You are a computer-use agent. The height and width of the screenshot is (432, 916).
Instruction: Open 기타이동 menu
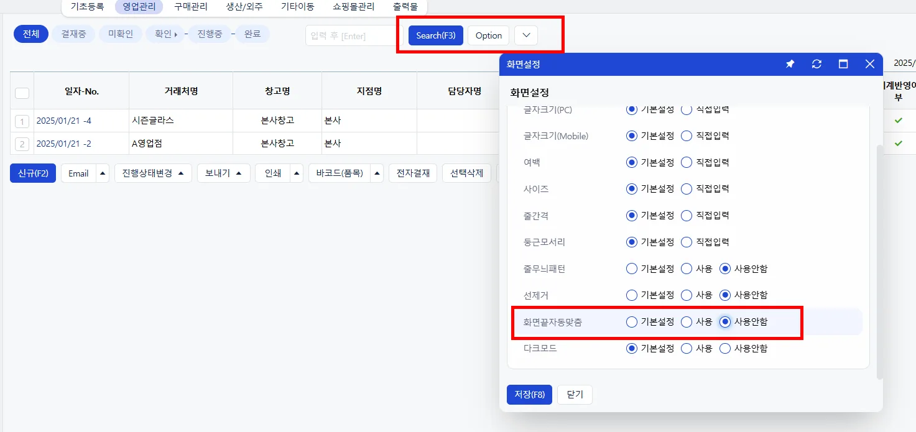point(297,7)
